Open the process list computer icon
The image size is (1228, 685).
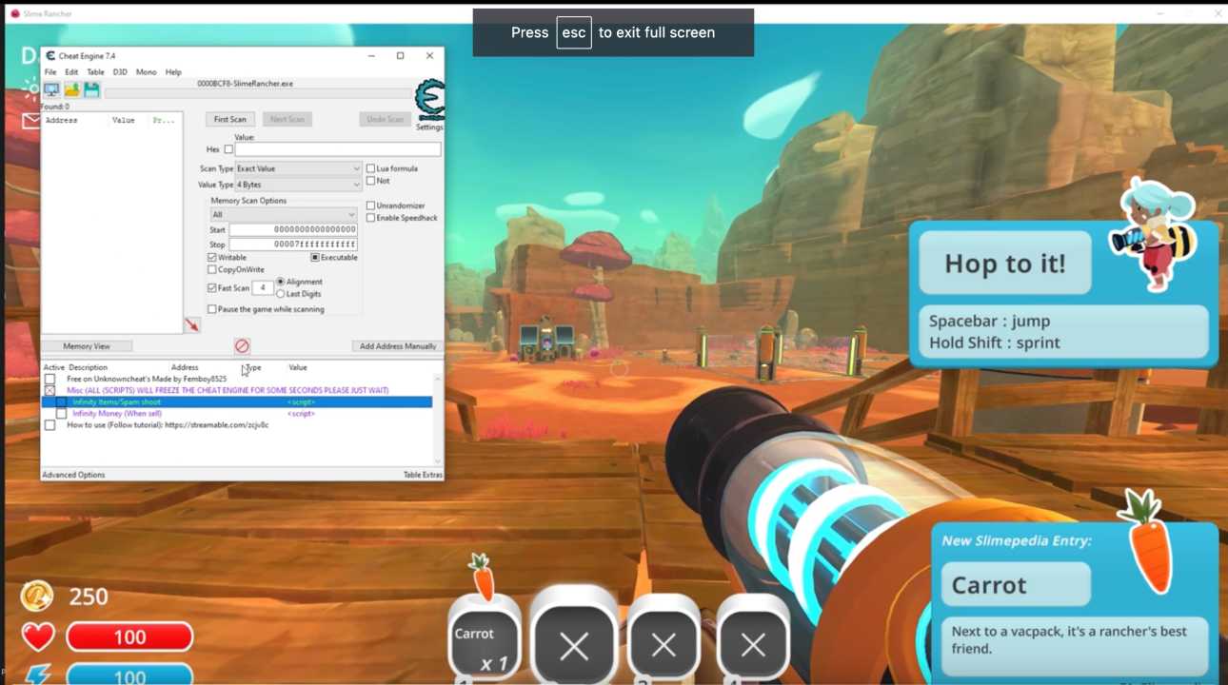51,89
